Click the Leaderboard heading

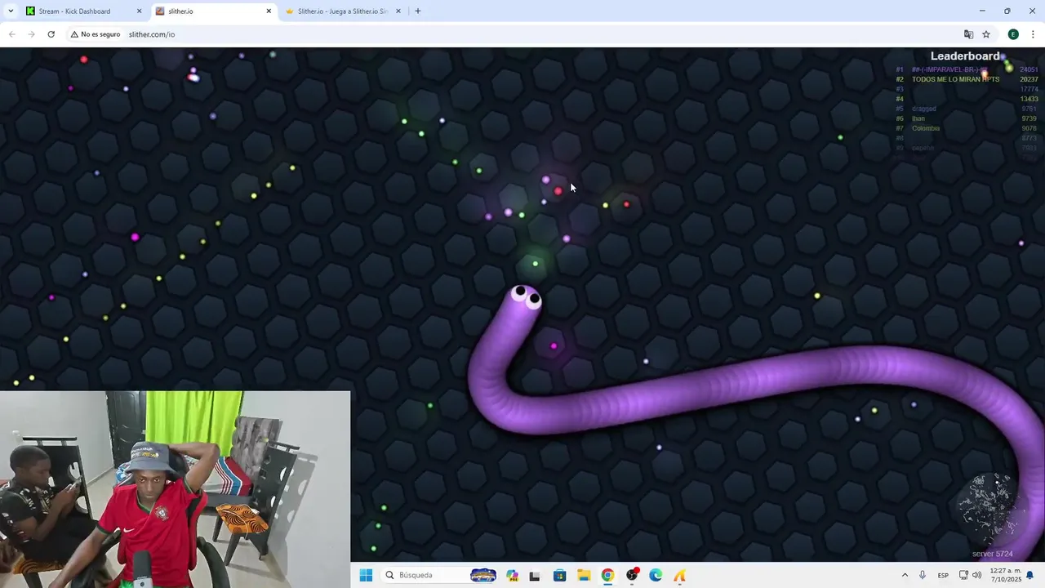[965, 56]
